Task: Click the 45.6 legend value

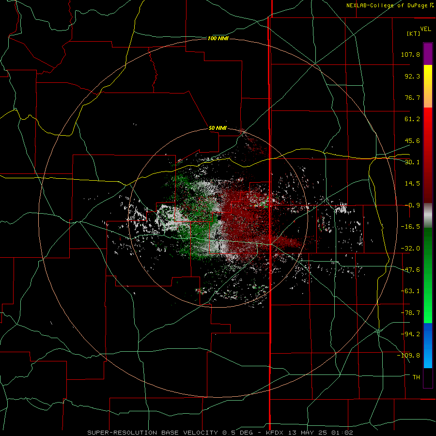Action: (412, 140)
